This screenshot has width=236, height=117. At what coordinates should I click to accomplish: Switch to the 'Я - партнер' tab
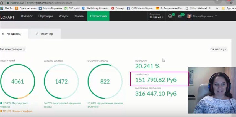44,34
